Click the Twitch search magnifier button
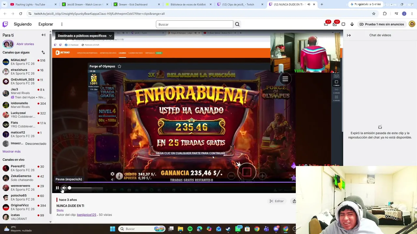This screenshot has height=234, width=417. tap(237, 24)
